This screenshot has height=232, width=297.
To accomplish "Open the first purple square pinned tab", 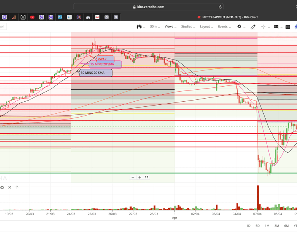I will 5,17.
